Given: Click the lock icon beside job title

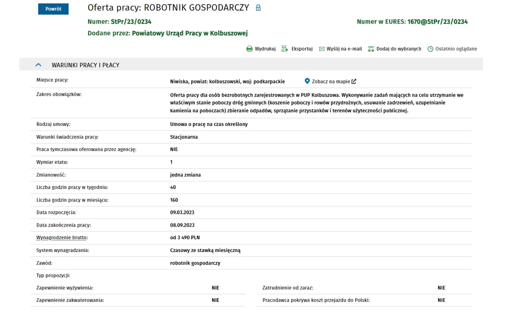Looking at the screenshot, I should 258,8.
